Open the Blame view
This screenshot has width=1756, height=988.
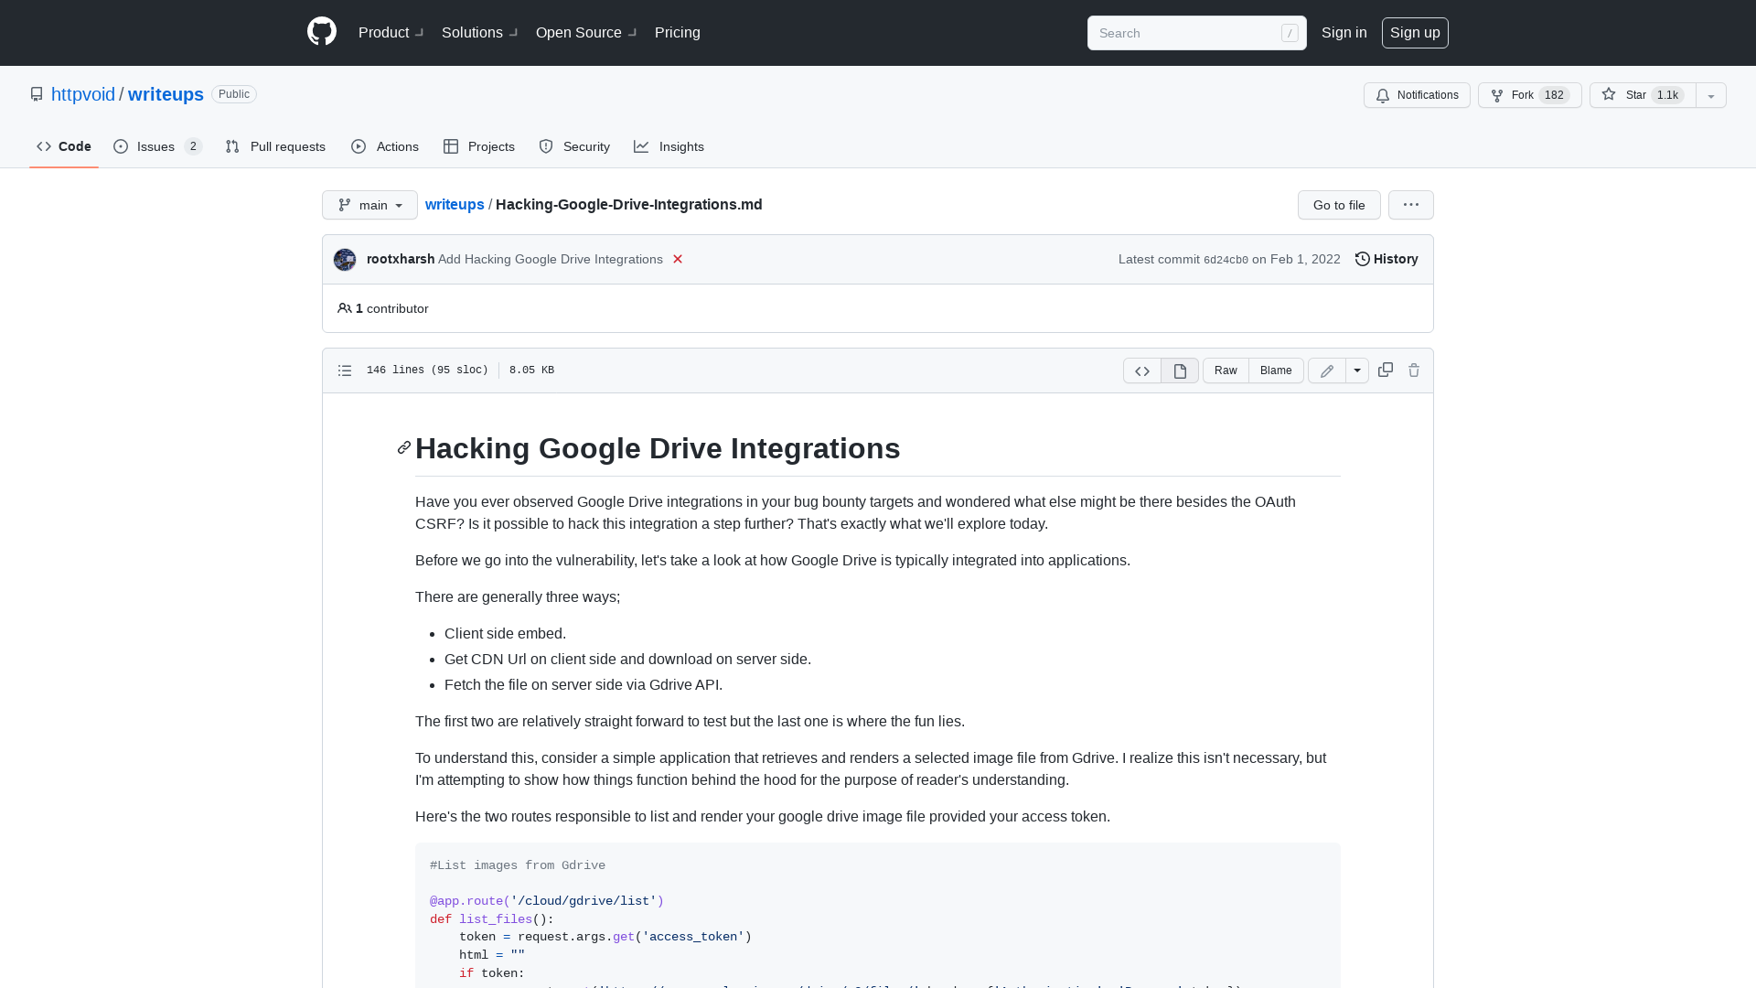[x=1276, y=370]
